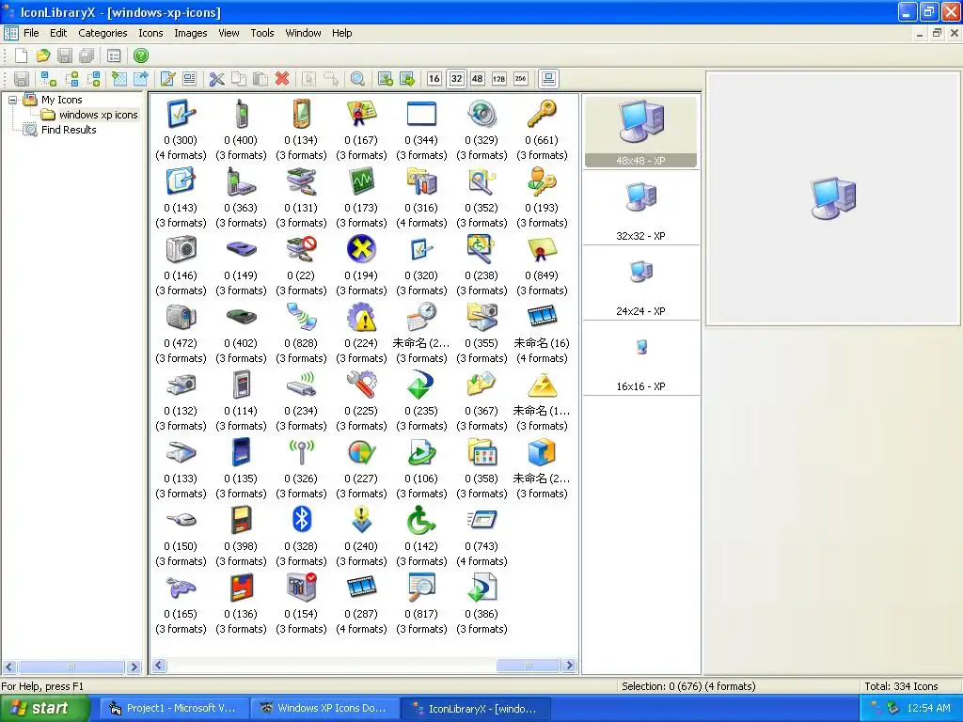
Task: Click right scroll arrow in tree panel
Action: [134, 667]
